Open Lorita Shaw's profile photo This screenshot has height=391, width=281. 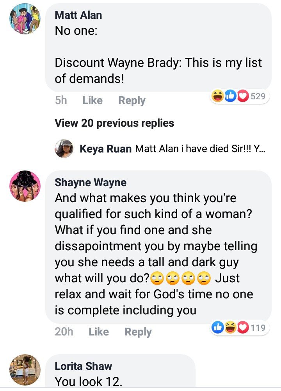tap(25, 370)
